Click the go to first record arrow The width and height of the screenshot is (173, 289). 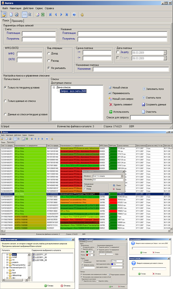(51, 14)
